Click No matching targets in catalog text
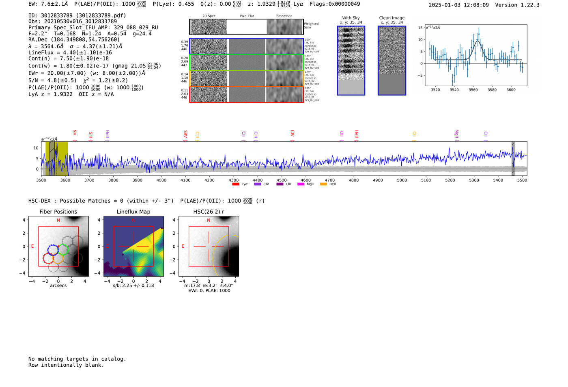This screenshot has width=568, height=387. tap(77, 359)
